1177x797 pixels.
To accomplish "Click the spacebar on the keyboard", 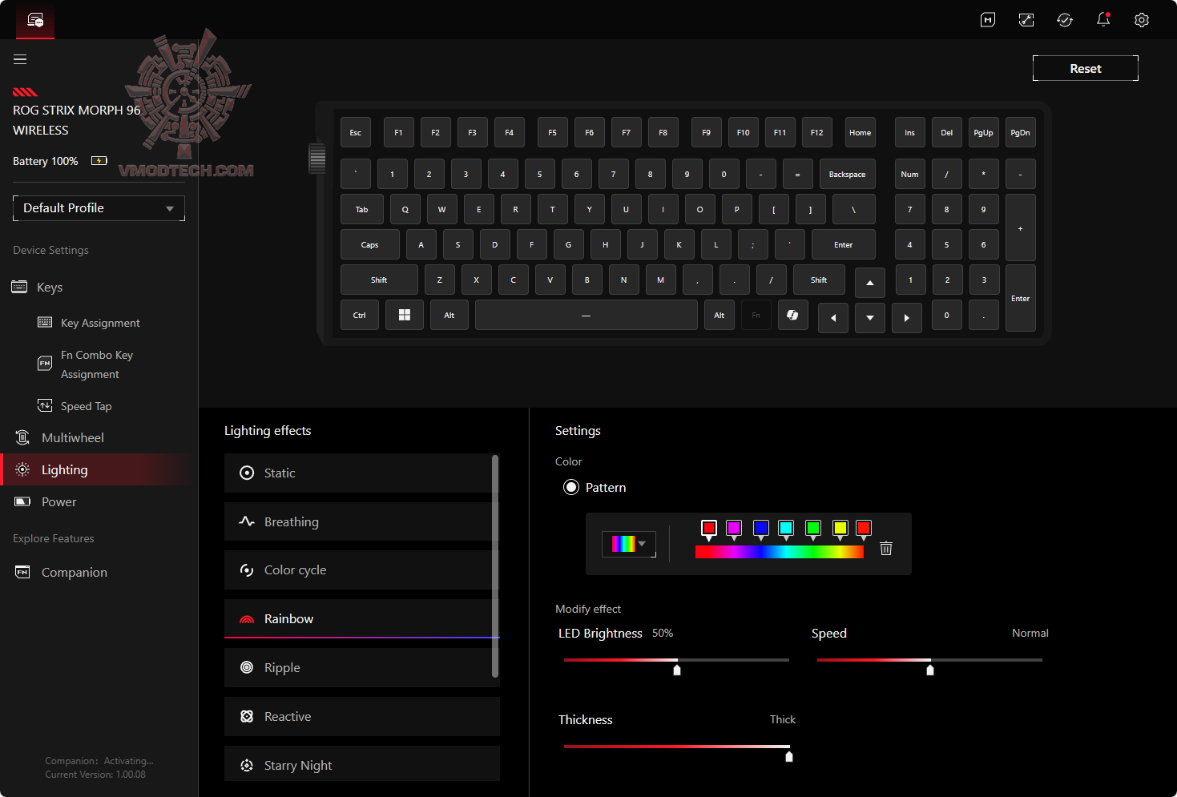I will tap(586, 315).
